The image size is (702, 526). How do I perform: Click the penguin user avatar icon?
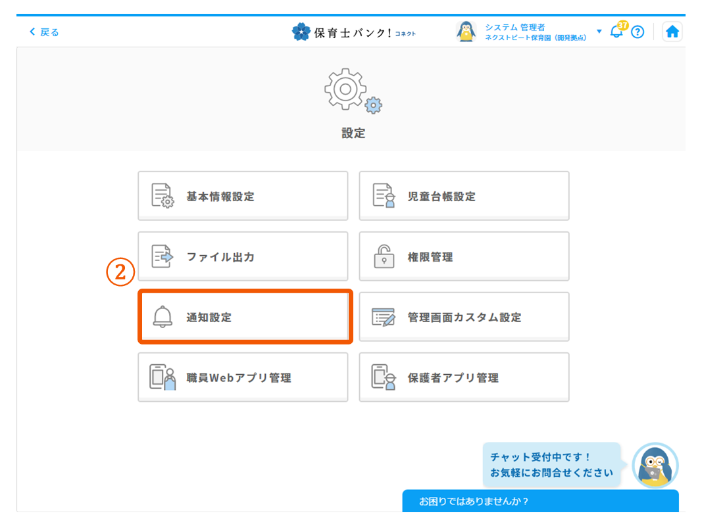(x=466, y=32)
